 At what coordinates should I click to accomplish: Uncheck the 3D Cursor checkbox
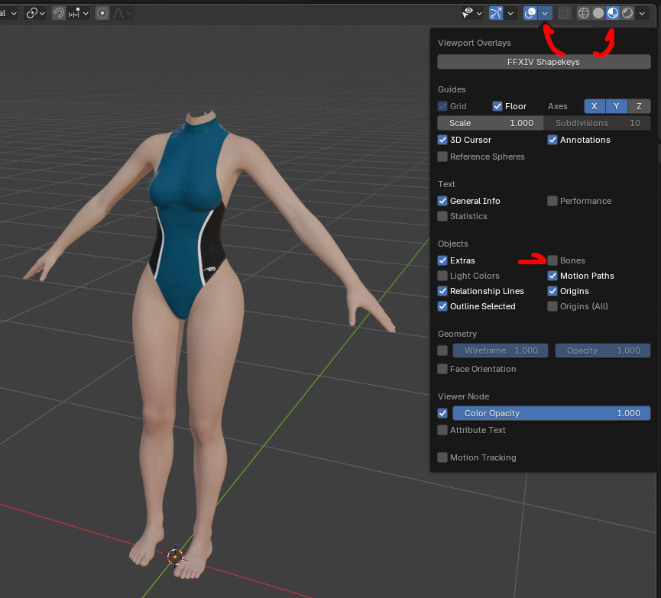pyautogui.click(x=442, y=140)
